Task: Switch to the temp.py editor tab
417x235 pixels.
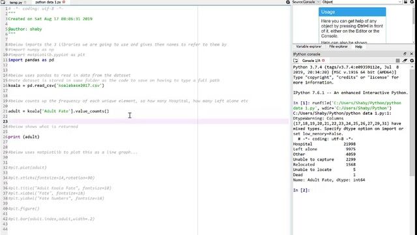Action: pos(16,2)
